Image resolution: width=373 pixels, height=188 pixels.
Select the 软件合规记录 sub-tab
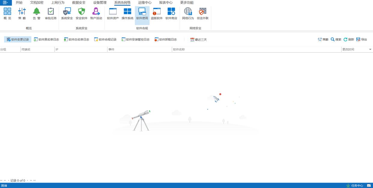(x=105, y=40)
